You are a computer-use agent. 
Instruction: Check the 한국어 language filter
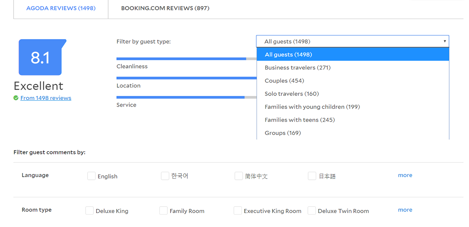[x=165, y=176]
